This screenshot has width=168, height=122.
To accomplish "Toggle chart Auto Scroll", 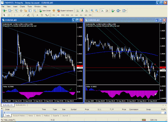I will 102,11.
